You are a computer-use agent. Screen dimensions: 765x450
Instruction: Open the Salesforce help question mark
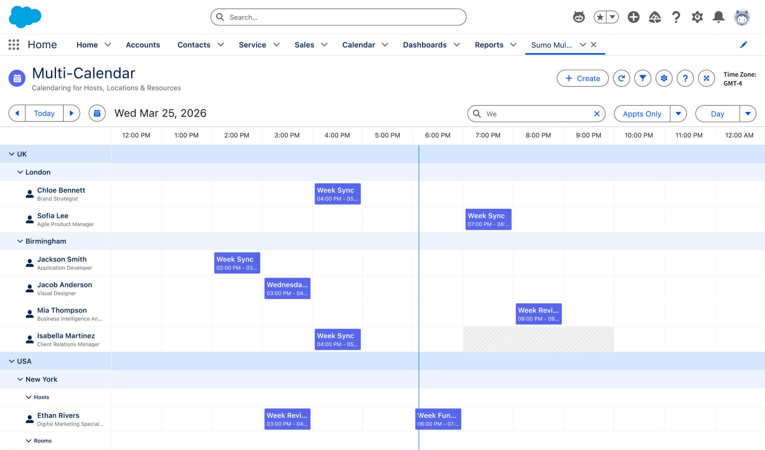coord(676,17)
